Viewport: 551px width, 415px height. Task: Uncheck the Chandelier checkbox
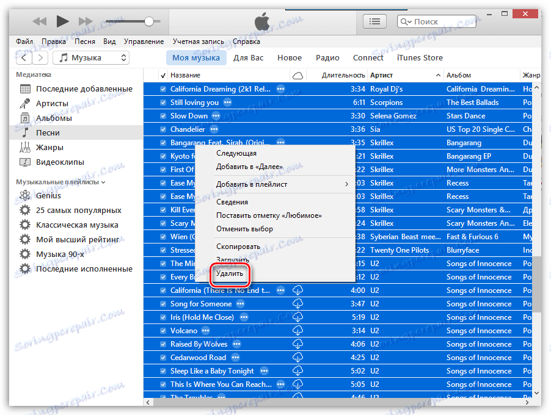click(163, 129)
